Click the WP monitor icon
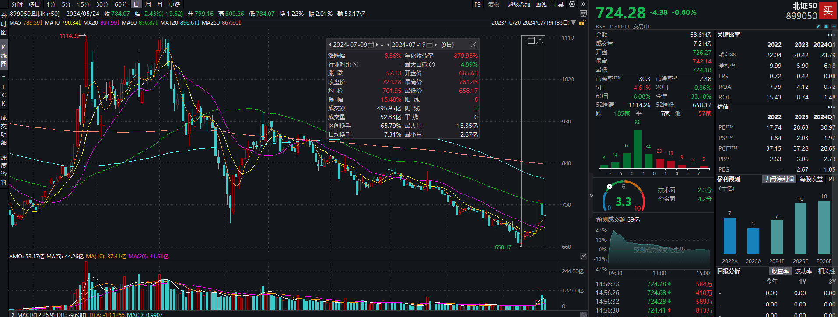Image resolution: width=838 pixels, height=317 pixels. [583, 14]
